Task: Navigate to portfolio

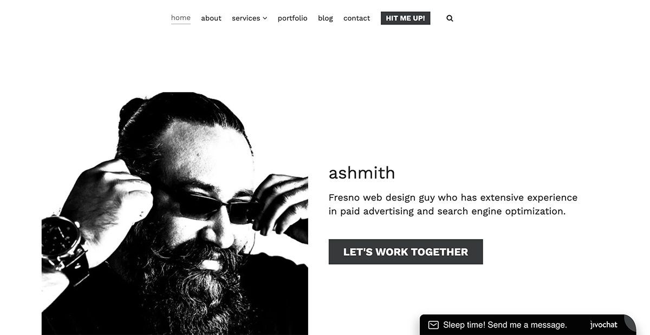Action: [x=292, y=18]
